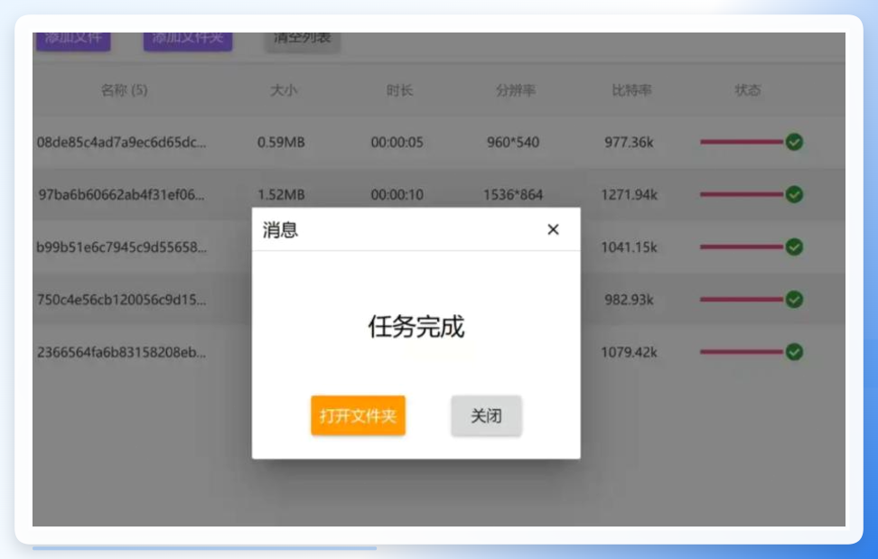Click the 0.59MB size cell
Viewport: 878px width, 559px height.
tap(281, 142)
